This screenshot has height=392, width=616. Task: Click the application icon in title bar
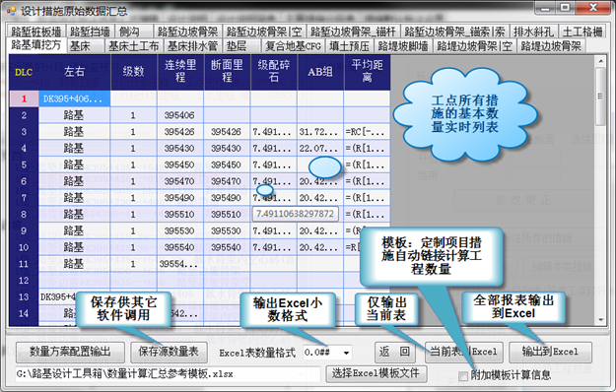(x=12, y=11)
